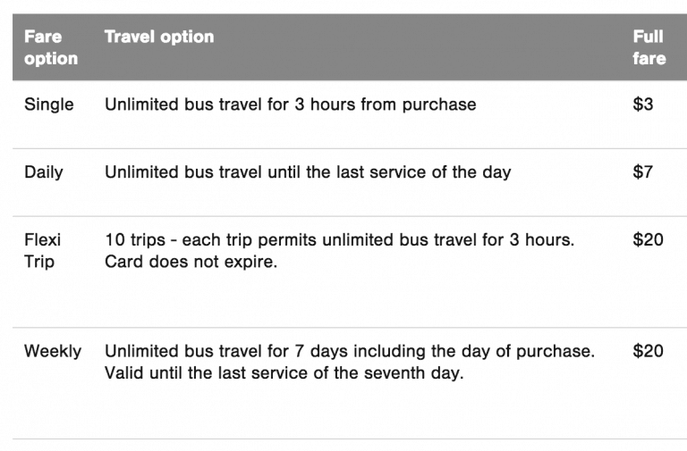
Task: Click "option" under Fare in the header
Action: [x=51, y=59]
